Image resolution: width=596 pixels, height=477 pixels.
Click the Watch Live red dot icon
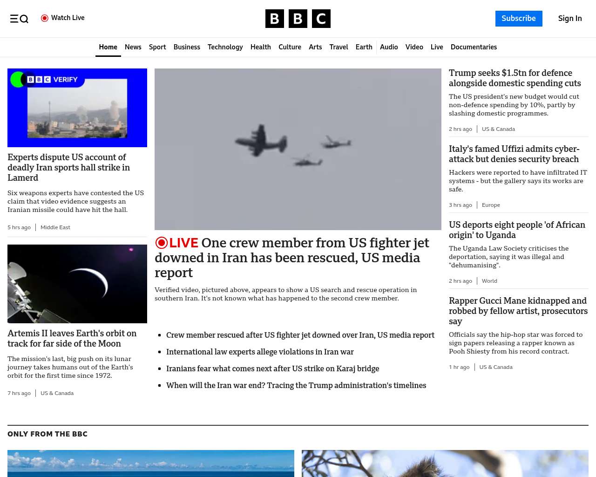point(45,18)
